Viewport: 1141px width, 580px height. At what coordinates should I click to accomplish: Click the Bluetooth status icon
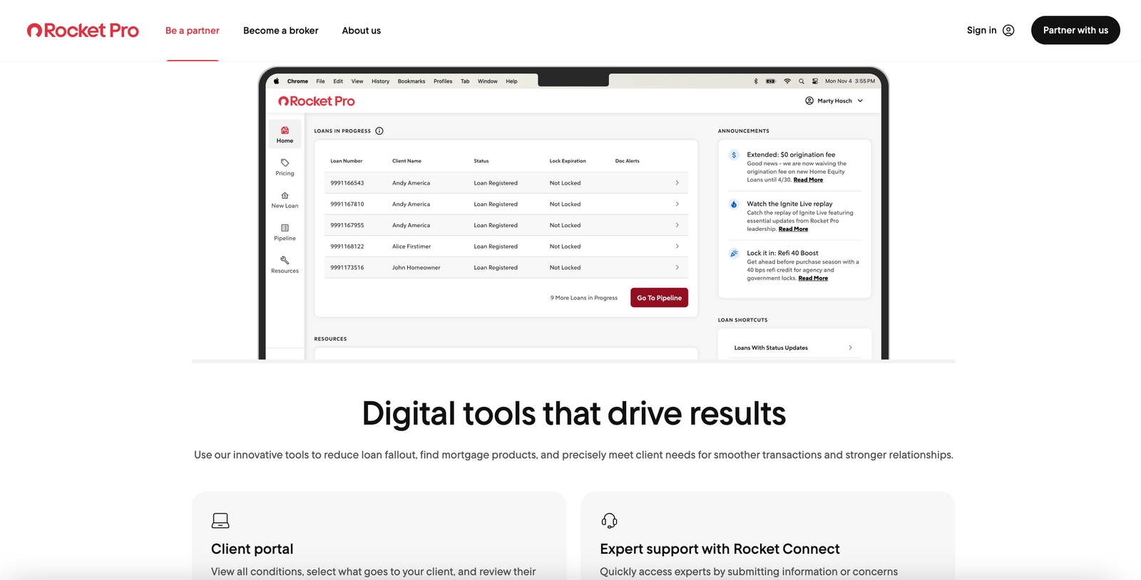tap(756, 81)
